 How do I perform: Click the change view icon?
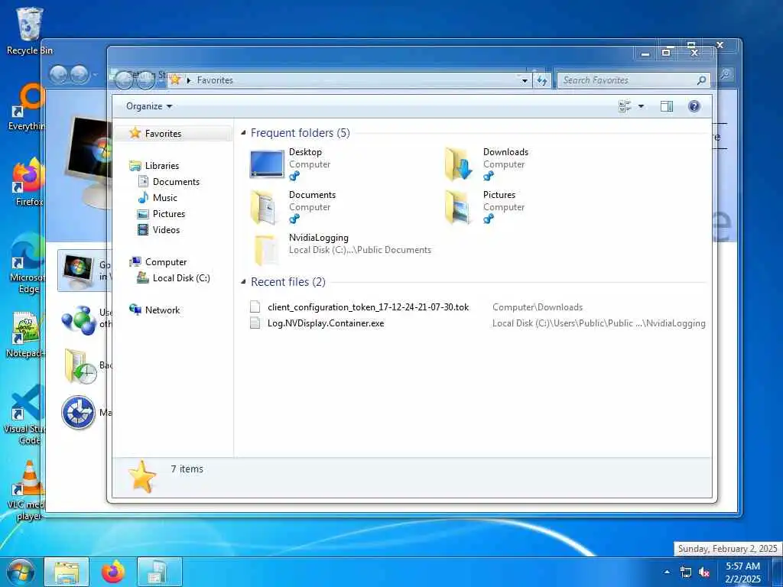point(624,106)
